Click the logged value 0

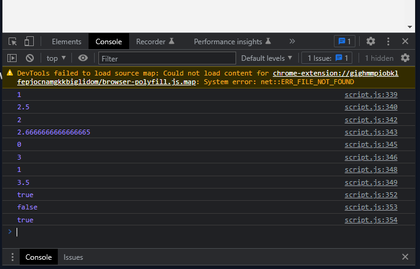click(x=19, y=144)
